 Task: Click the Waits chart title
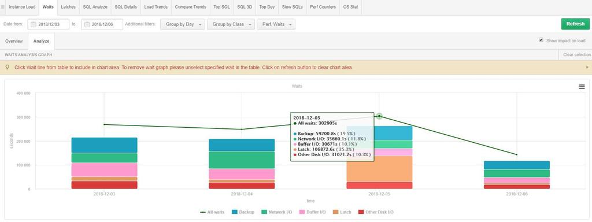297,86
